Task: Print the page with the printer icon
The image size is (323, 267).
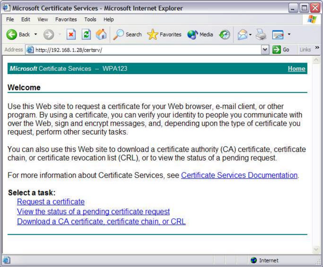Action: (261, 34)
